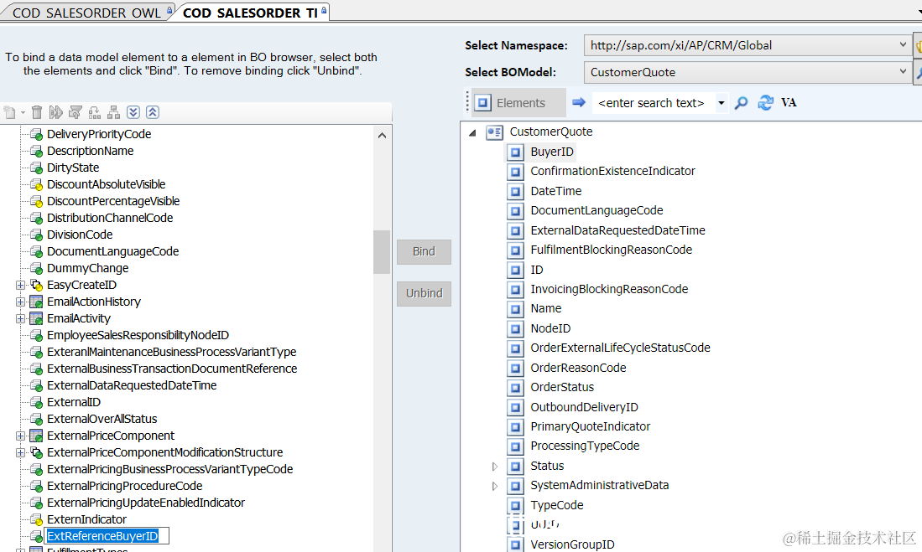This screenshot has height=552, width=922.
Task: Select BuyerID in CustomerQuote tree
Action: coord(551,152)
